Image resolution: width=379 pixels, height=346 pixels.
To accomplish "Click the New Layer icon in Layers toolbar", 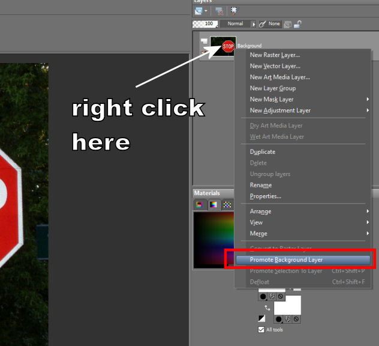I will click(x=198, y=11).
